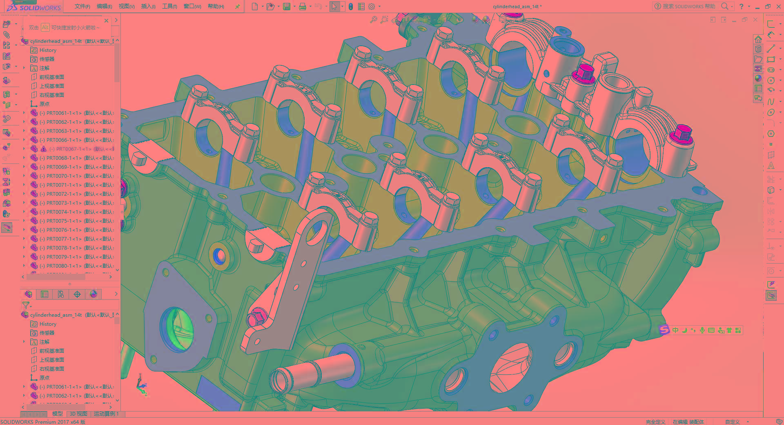Select the Spline tool on right toolbar
Image resolution: width=784 pixels, height=425 pixels.
[x=771, y=102]
